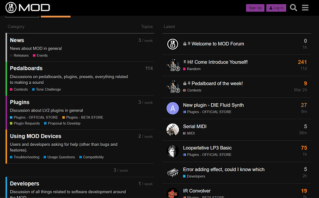
Task: Open New plugin - DIE Fluid Synth topic
Action: pyautogui.click(x=213, y=105)
